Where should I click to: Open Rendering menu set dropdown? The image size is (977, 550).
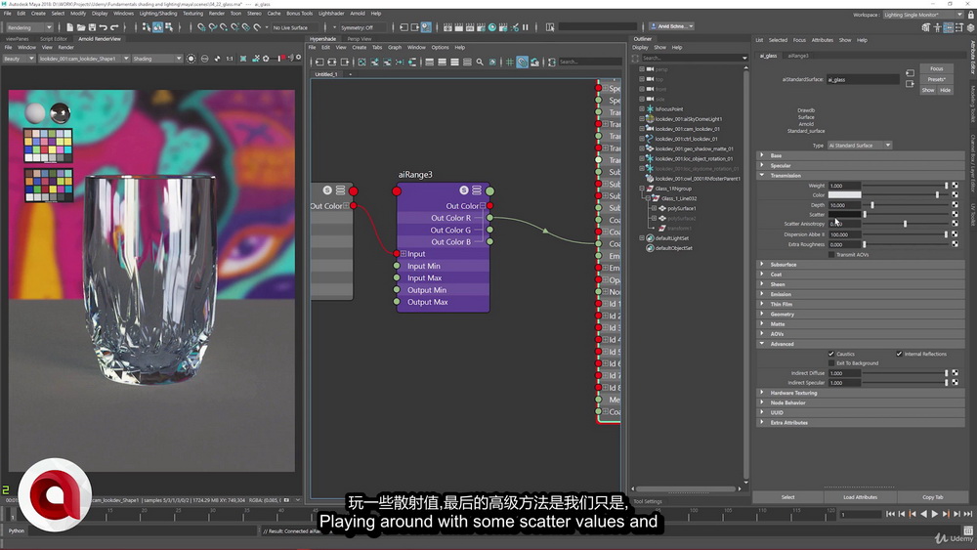pos(29,27)
